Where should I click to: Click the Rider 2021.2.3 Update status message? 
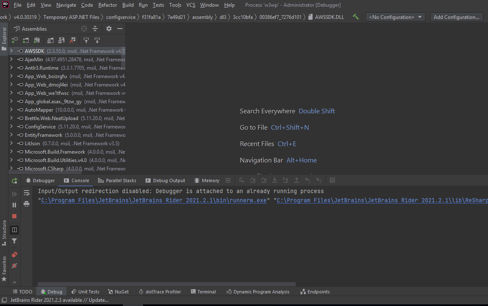coord(59,300)
